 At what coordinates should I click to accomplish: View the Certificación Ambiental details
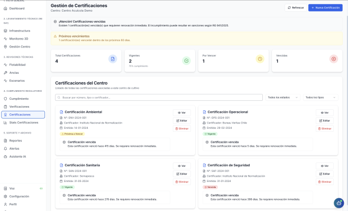pos(182,113)
